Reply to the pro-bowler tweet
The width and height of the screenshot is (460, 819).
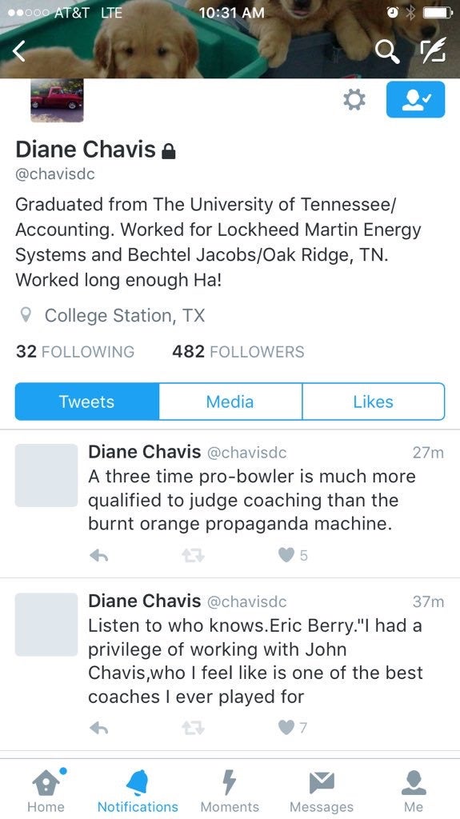[98, 556]
